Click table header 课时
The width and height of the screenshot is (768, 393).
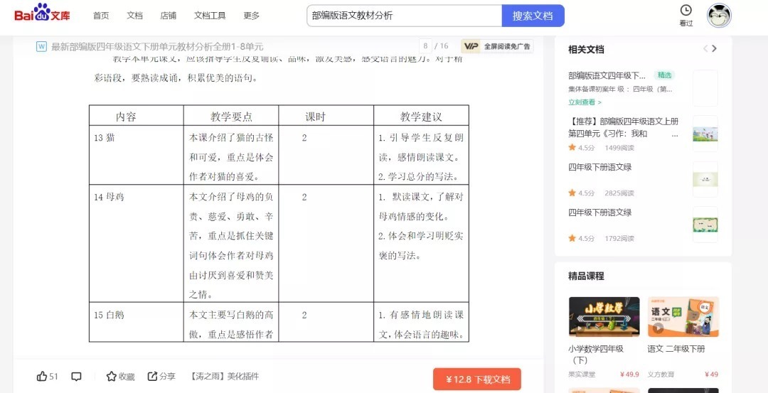pos(326,116)
